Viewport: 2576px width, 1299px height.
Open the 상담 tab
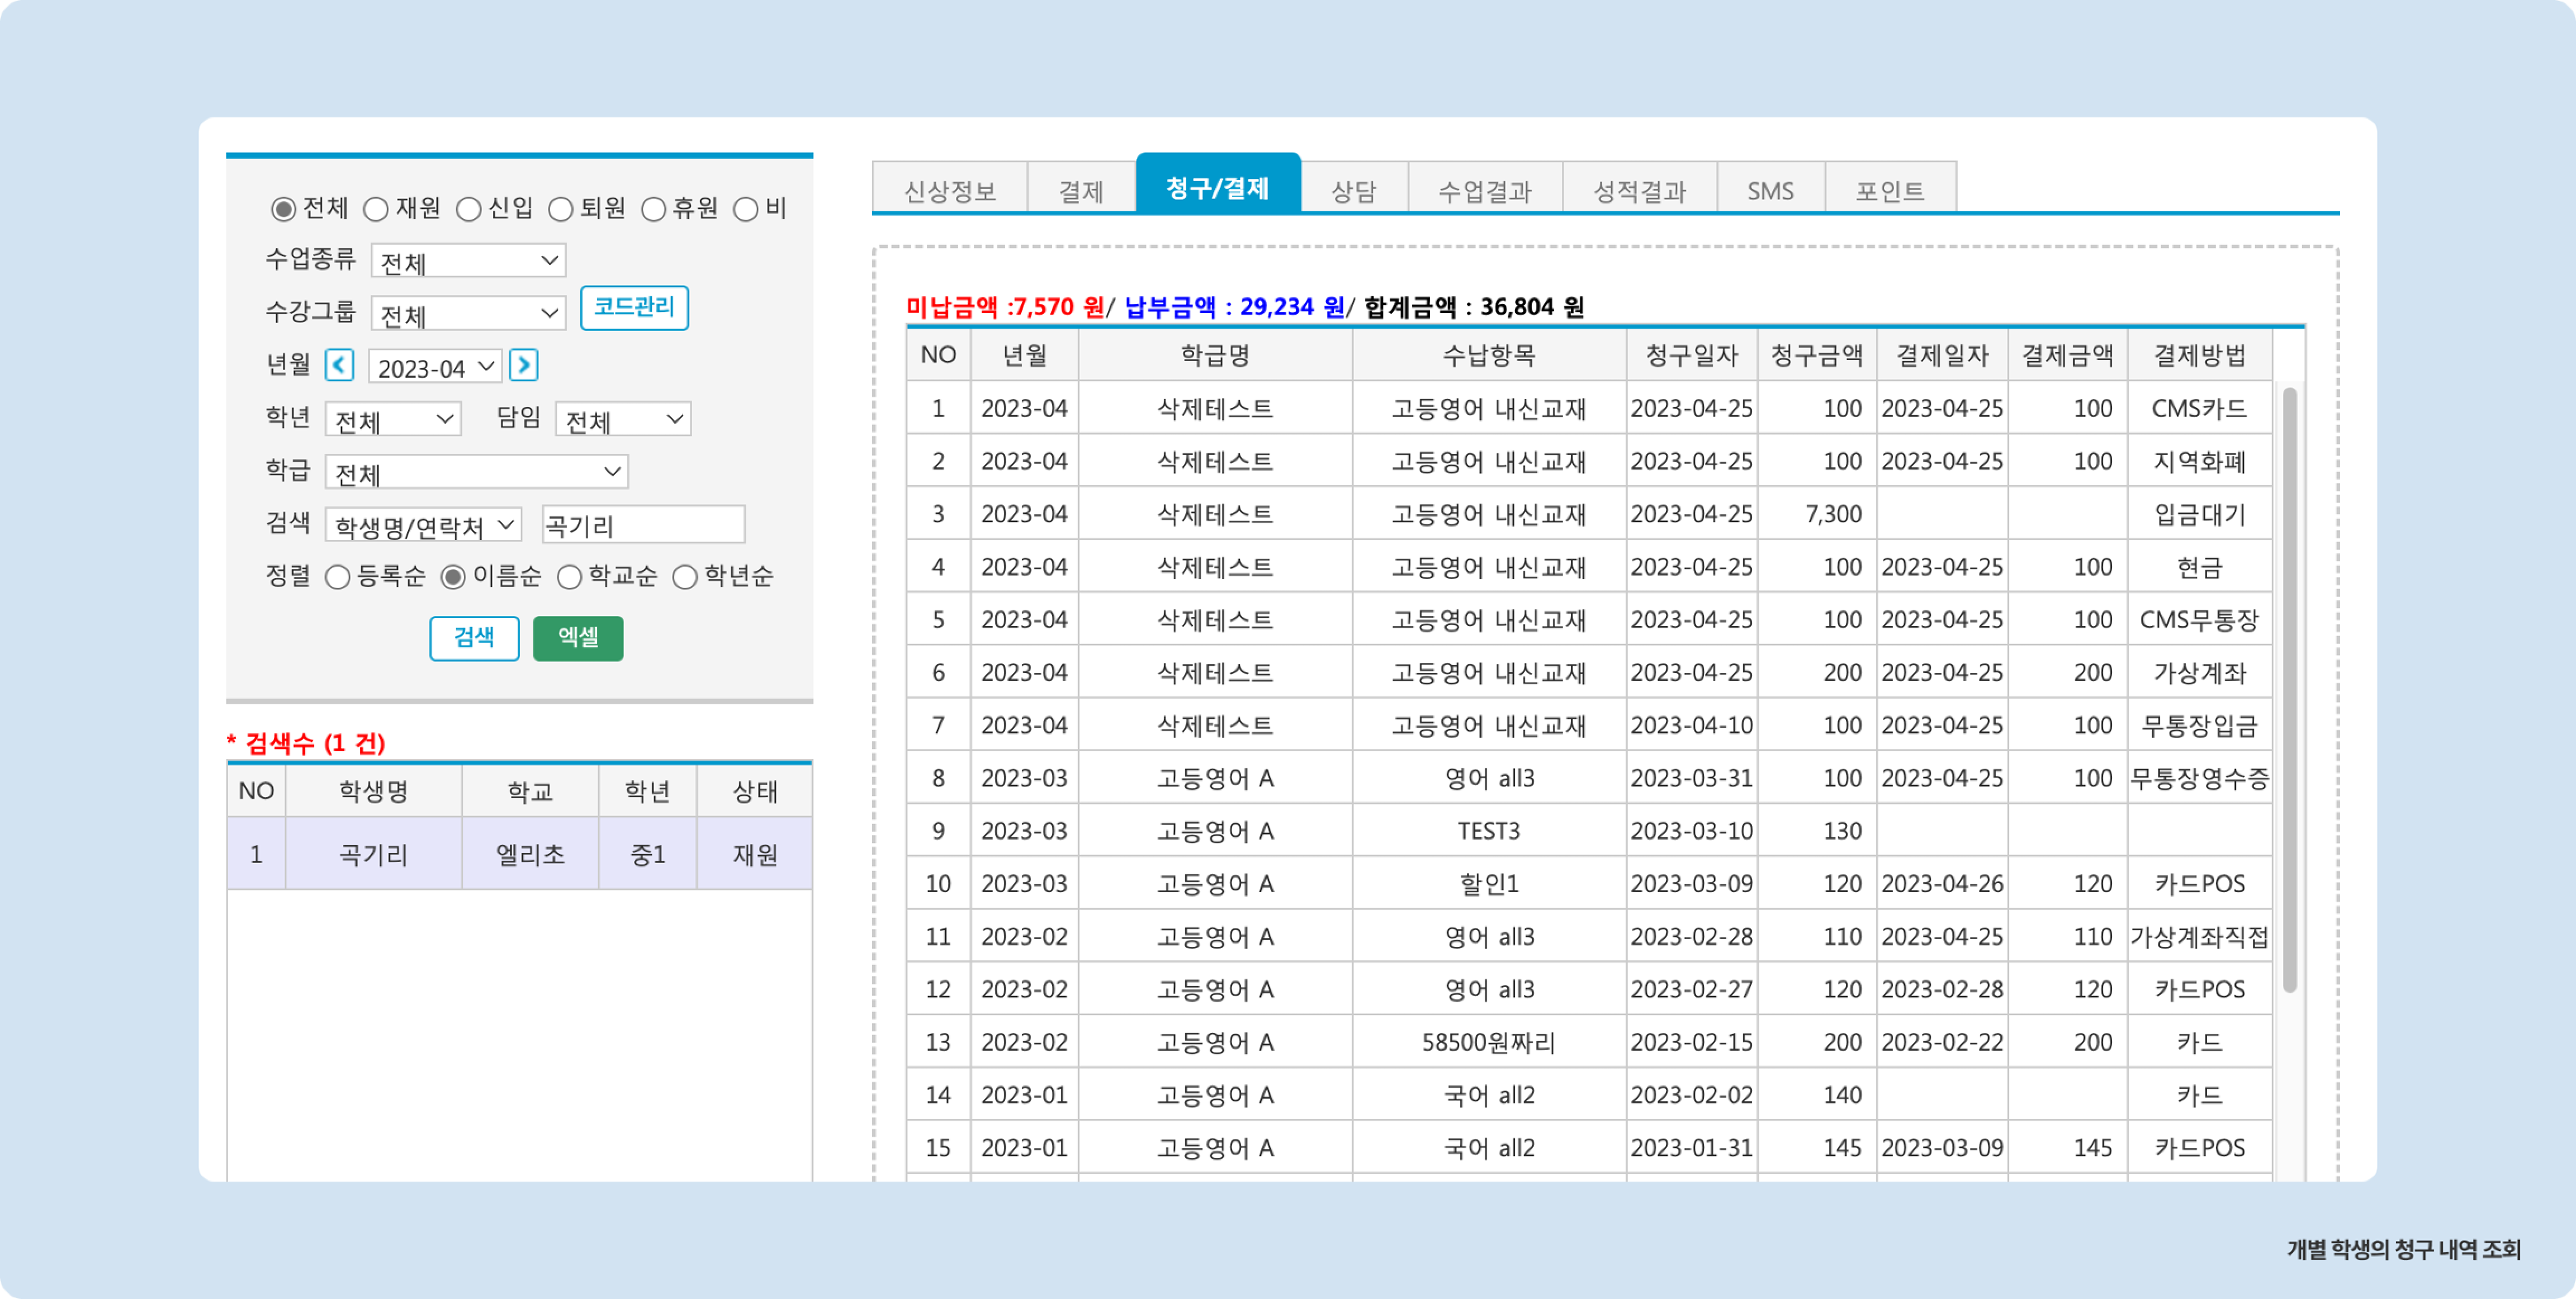pyautogui.click(x=1354, y=190)
